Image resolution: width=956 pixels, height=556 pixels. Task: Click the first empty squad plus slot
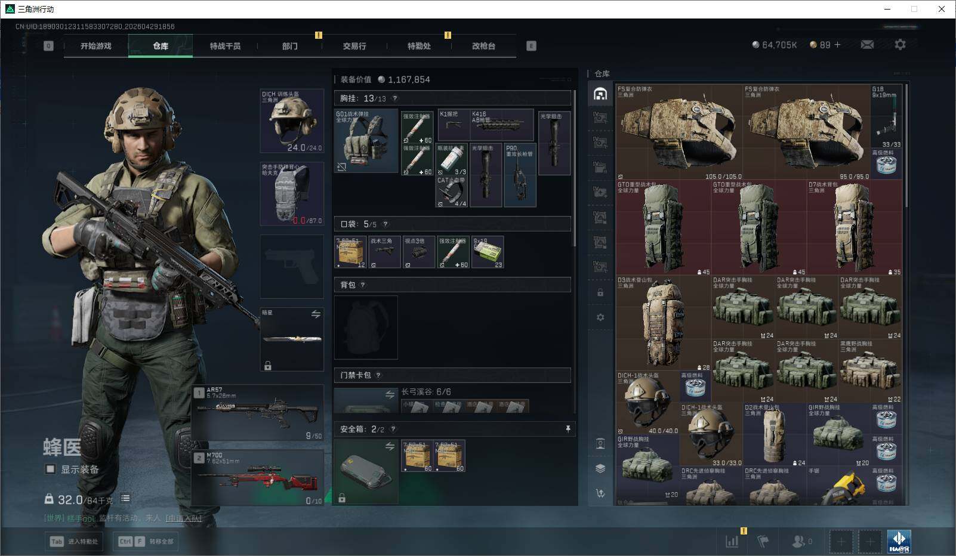(841, 542)
